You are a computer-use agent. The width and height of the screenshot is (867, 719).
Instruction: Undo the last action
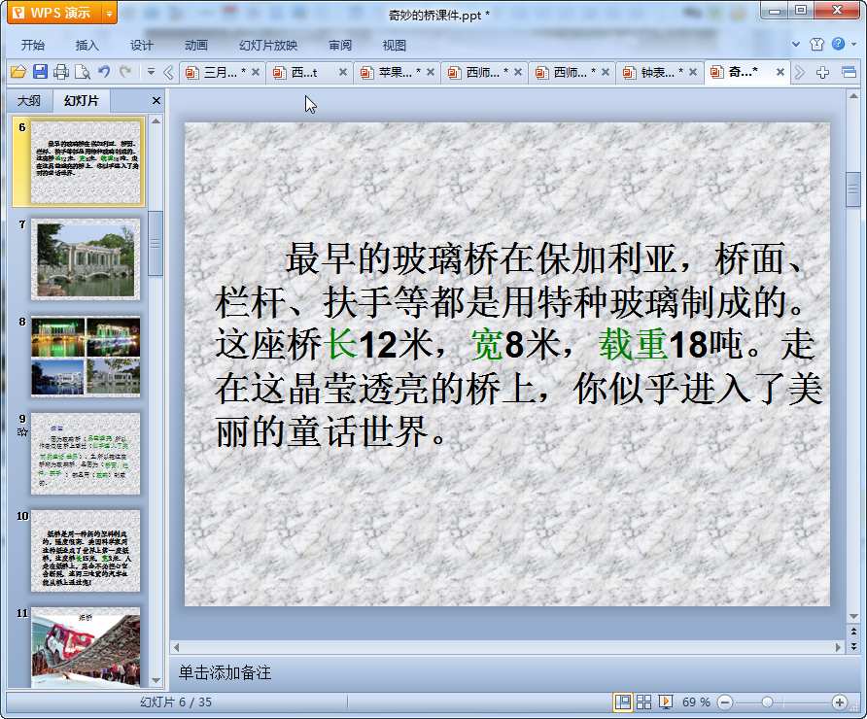104,72
